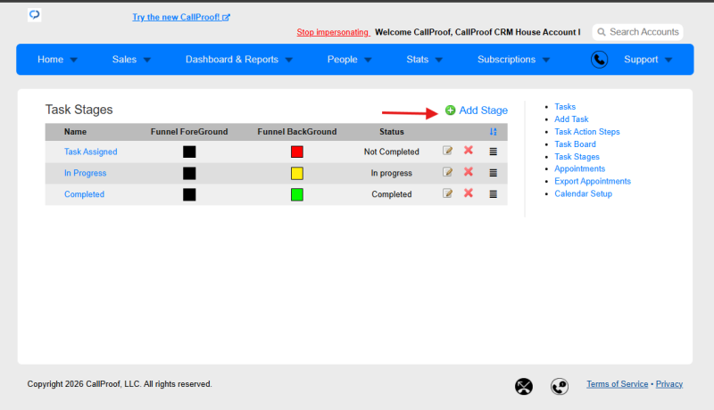Screen dimensions: 714x410
Task: Click the email envelope icon in footer
Action: tap(524, 386)
